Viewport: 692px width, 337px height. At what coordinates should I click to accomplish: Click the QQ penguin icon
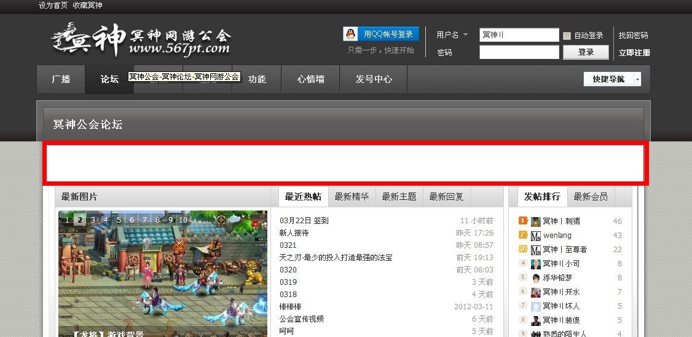point(350,34)
